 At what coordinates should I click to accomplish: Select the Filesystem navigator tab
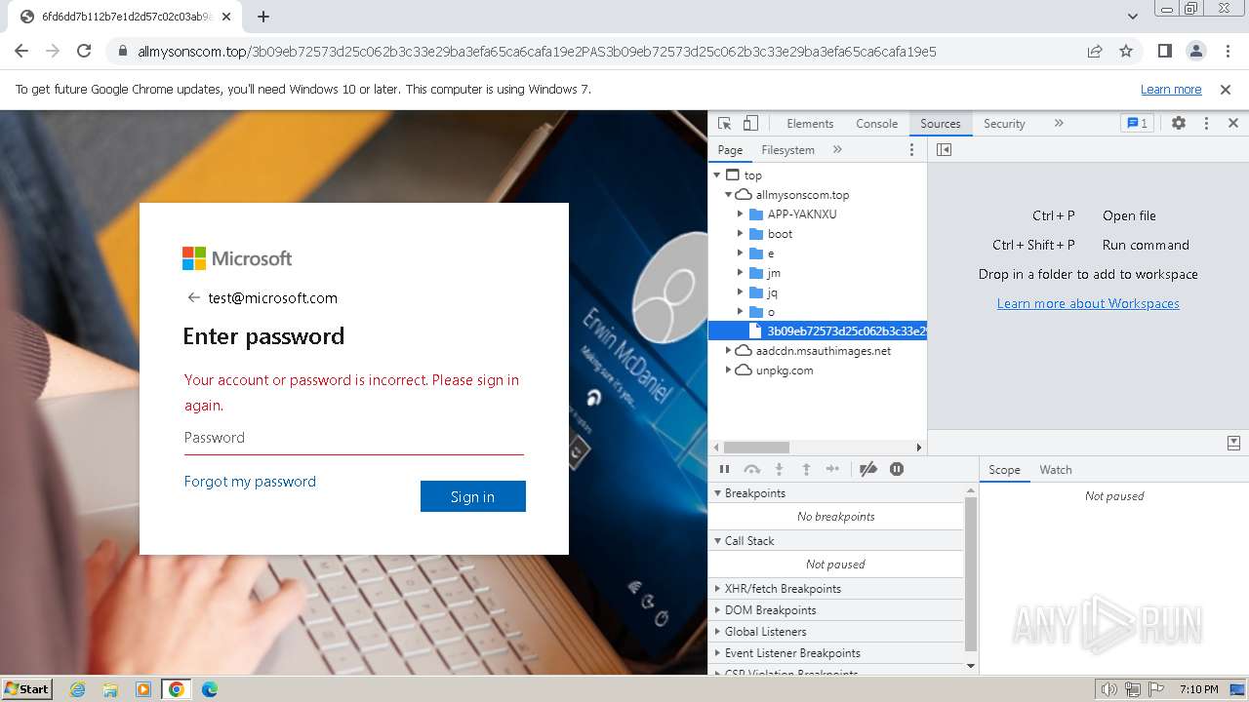coord(787,149)
